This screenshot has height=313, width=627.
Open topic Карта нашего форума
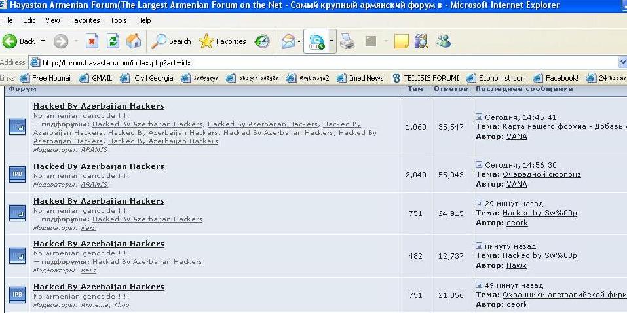564,127
